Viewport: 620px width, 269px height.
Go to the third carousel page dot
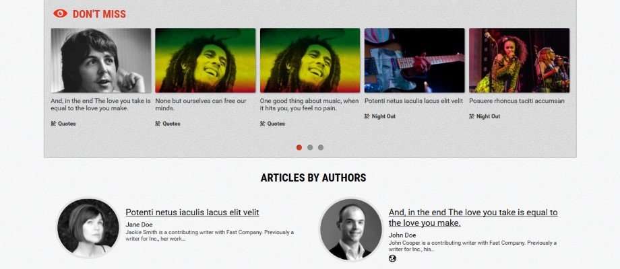click(321, 147)
